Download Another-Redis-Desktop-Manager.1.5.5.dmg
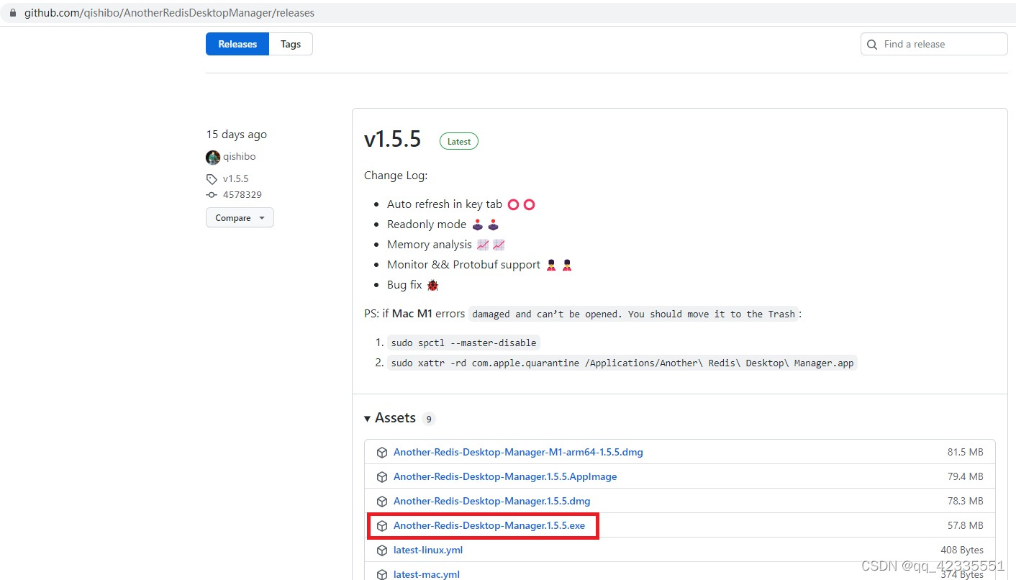 point(491,502)
